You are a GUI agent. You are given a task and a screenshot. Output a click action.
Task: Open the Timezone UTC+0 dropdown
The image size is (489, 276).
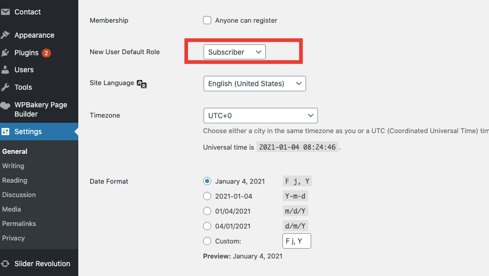coord(260,116)
